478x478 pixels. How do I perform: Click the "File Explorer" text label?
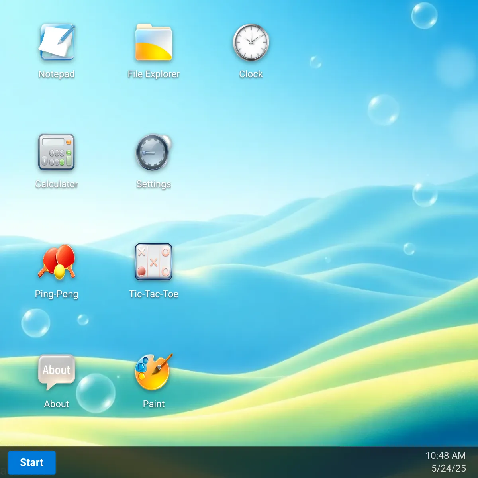(x=154, y=74)
